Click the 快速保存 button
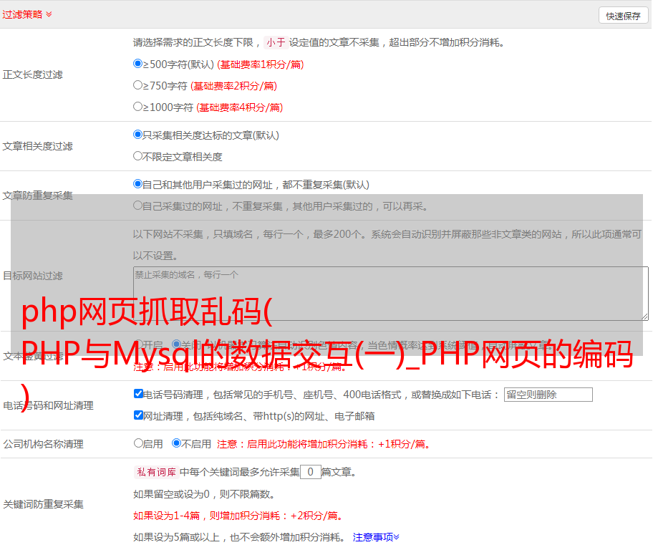The image size is (653, 550). pos(624,16)
